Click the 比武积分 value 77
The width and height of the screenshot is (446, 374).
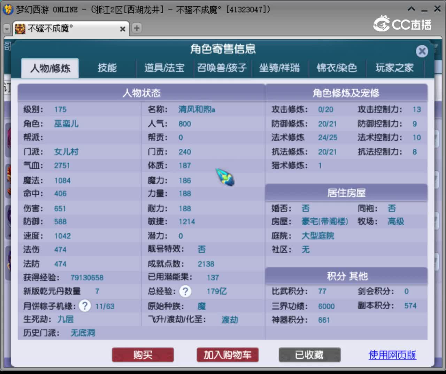pos(322,291)
